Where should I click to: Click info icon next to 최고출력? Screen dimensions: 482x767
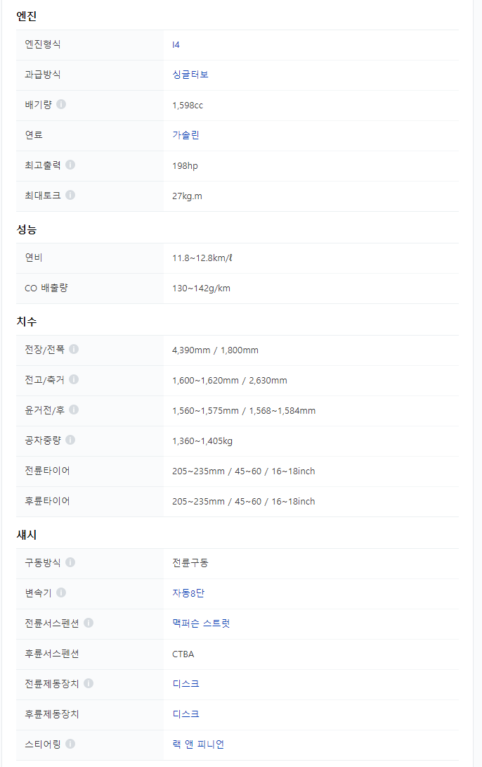coord(70,165)
